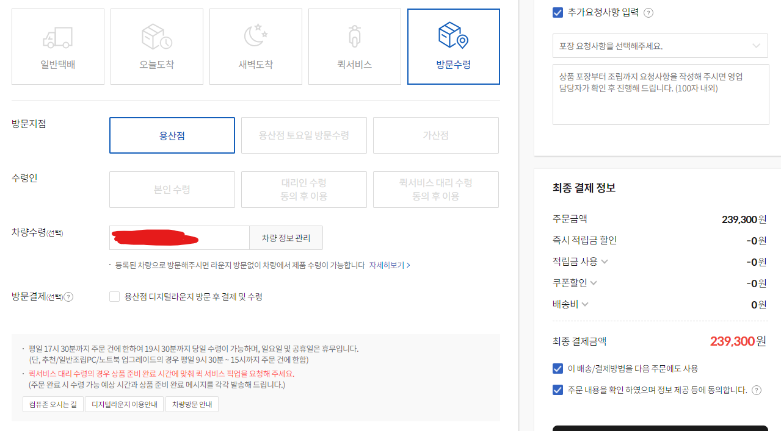Select 오늘도착 delivery label
Viewport: 781px width, 431px height.
157,64
